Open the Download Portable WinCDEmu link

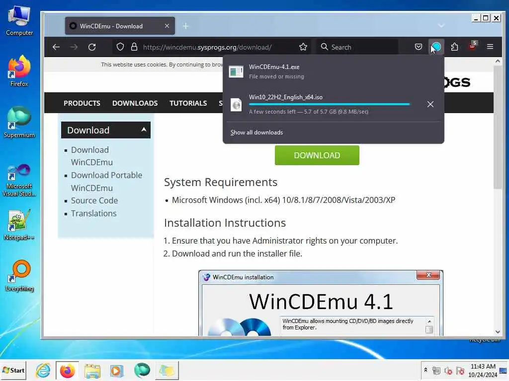pyautogui.click(x=106, y=182)
